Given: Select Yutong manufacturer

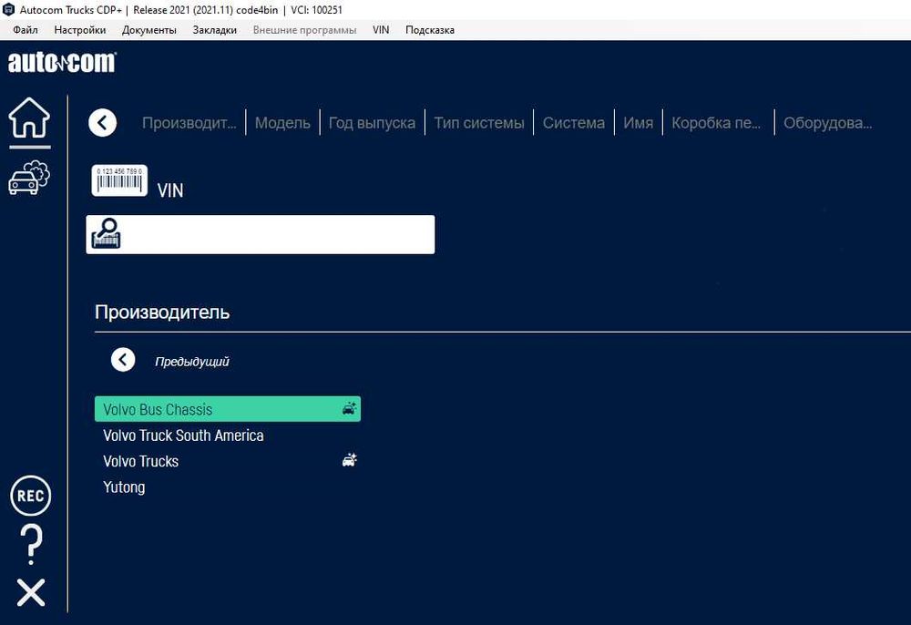Looking at the screenshot, I should (228, 487).
